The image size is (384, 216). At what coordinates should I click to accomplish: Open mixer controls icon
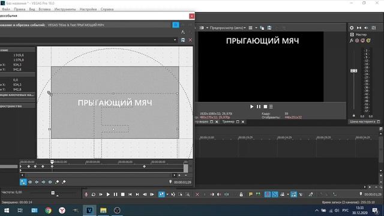point(374,28)
